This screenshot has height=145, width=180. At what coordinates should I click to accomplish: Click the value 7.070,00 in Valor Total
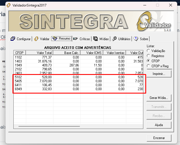coord(45,81)
